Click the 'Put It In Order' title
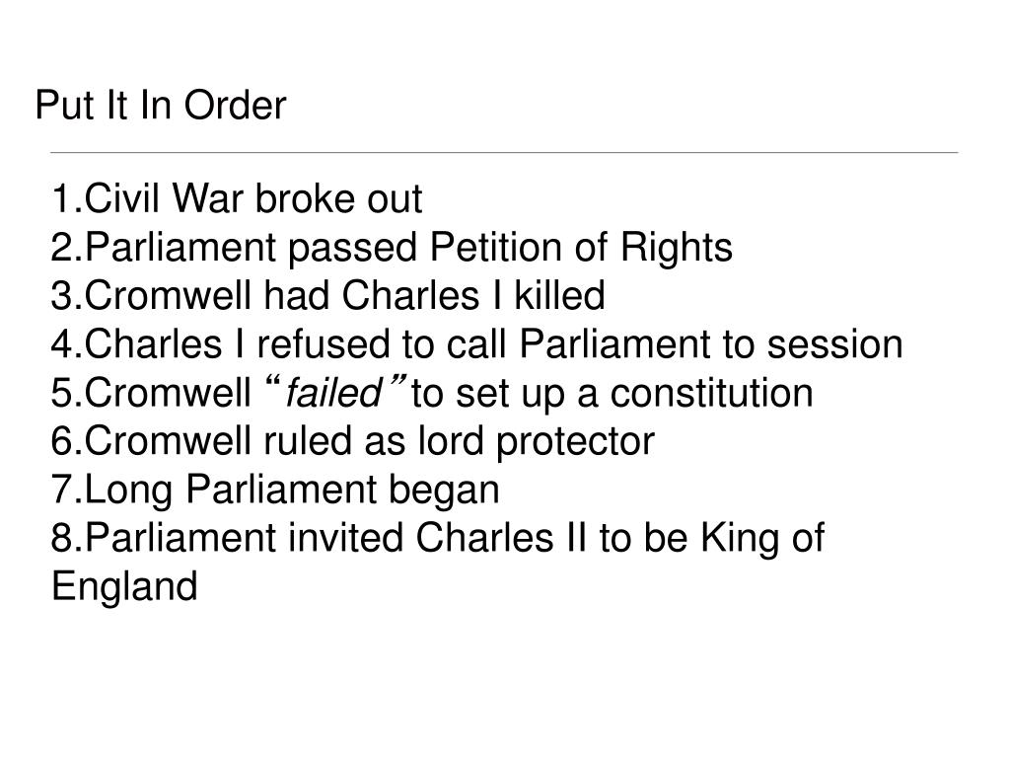 coord(160,106)
